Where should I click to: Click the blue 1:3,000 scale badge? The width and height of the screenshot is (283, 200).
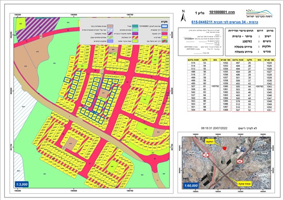tap(22, 184)
